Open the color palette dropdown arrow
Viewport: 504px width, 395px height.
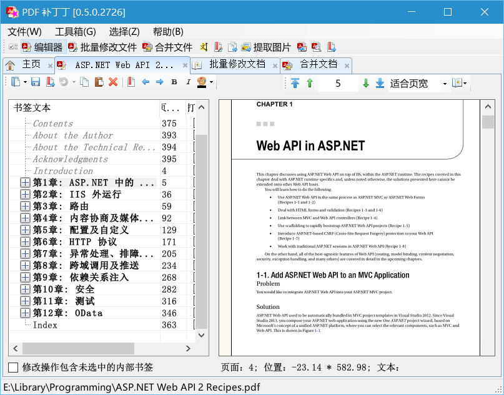coord(211,82)
